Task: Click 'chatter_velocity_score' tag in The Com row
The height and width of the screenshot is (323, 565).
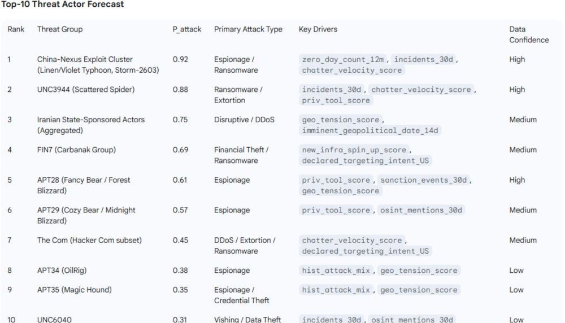Action: point(351,241)
